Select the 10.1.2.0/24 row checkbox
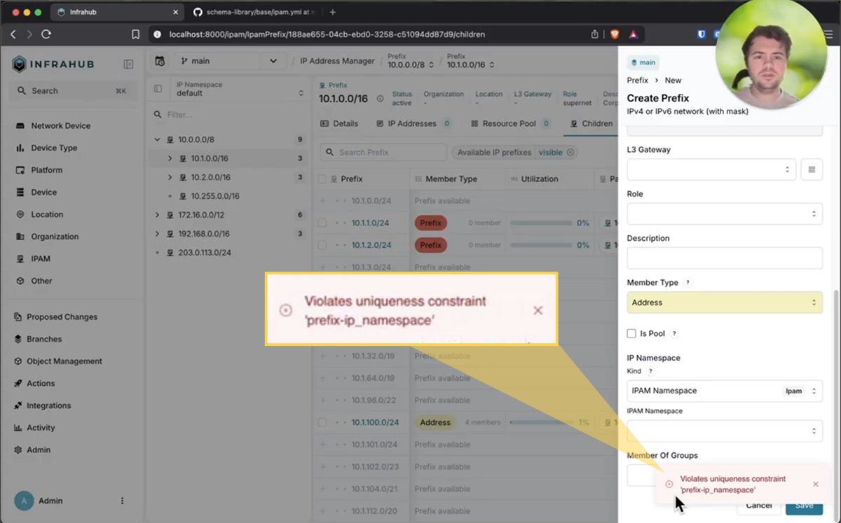 tap(322, 245)
